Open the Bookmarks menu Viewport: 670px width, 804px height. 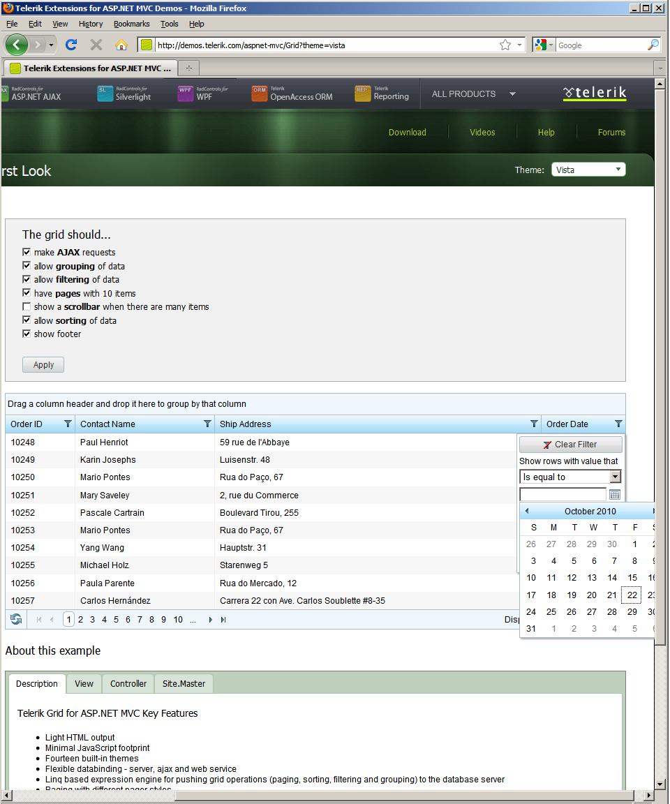[132, 24]
